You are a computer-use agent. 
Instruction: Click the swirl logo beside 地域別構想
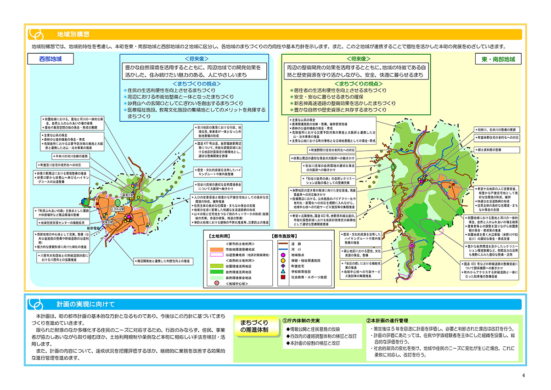(x=36, y=35)
